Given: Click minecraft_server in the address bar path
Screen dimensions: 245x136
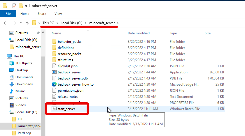Looking at the screenshot, I should pos(102,23).
